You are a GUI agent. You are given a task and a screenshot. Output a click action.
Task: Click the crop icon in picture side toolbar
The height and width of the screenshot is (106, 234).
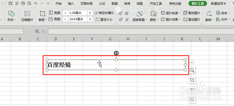point(192,80)
